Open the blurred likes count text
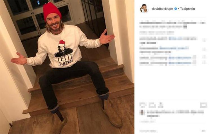The image size is (211, 134). click(175, 112)
